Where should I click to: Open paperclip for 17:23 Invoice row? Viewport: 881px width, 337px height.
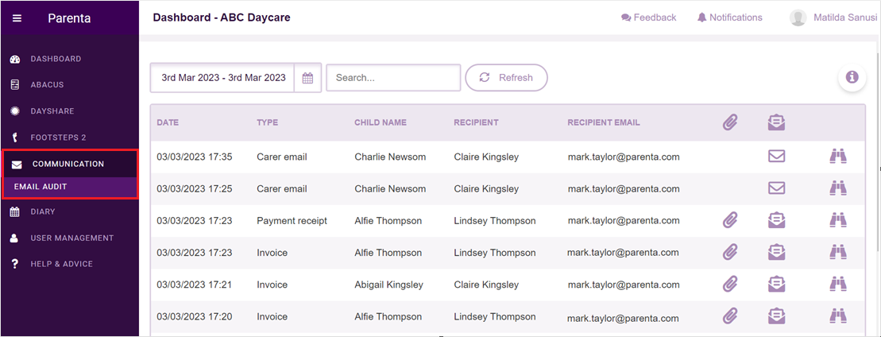click(x=729, y=253)
